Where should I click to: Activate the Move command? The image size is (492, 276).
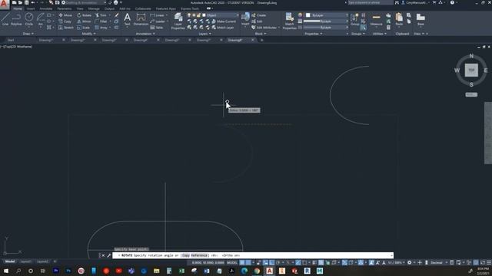tap(65, 15)
